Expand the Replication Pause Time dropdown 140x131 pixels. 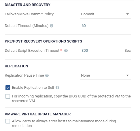pyautogui.click(x=106, y=75)
